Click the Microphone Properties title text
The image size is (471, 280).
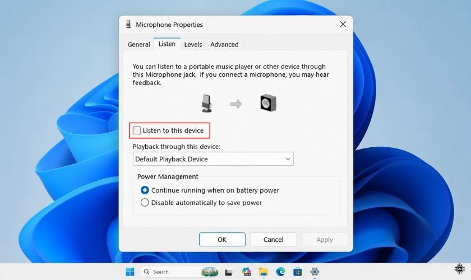click(169, 25)
